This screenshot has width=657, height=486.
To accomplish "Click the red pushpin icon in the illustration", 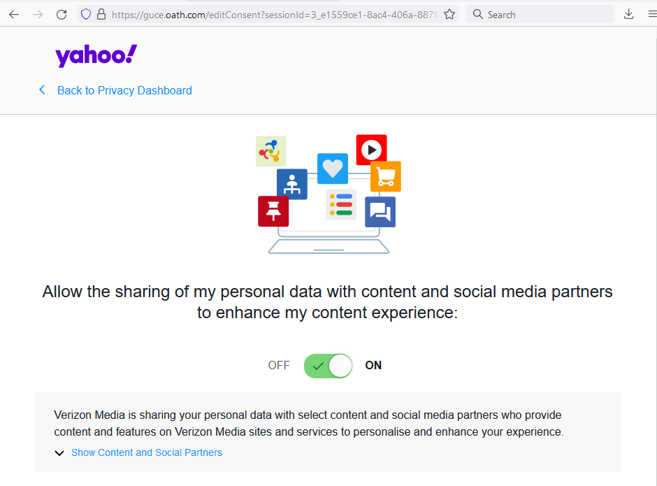I will (x=273, y=210).
